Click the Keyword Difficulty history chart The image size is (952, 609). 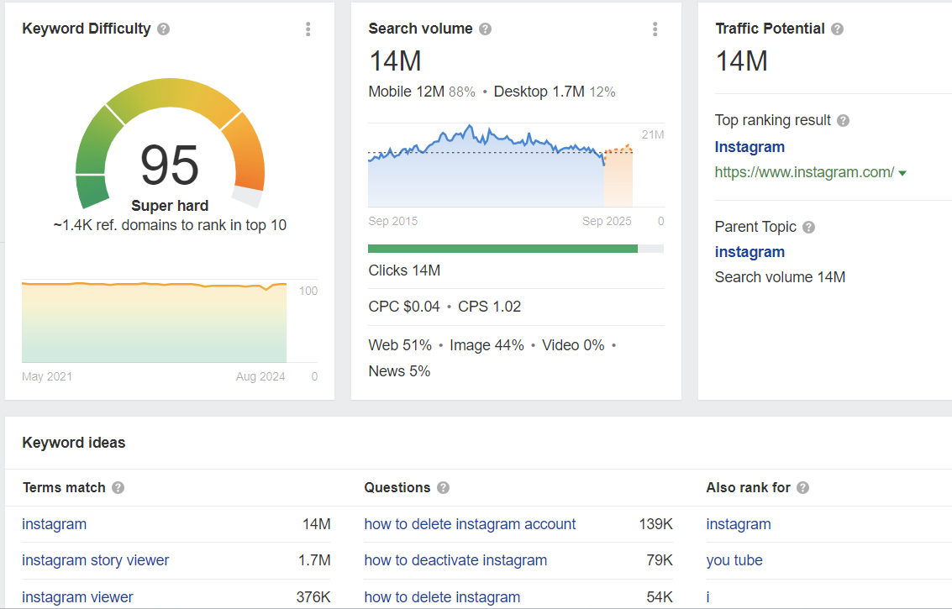click(155, 323)
